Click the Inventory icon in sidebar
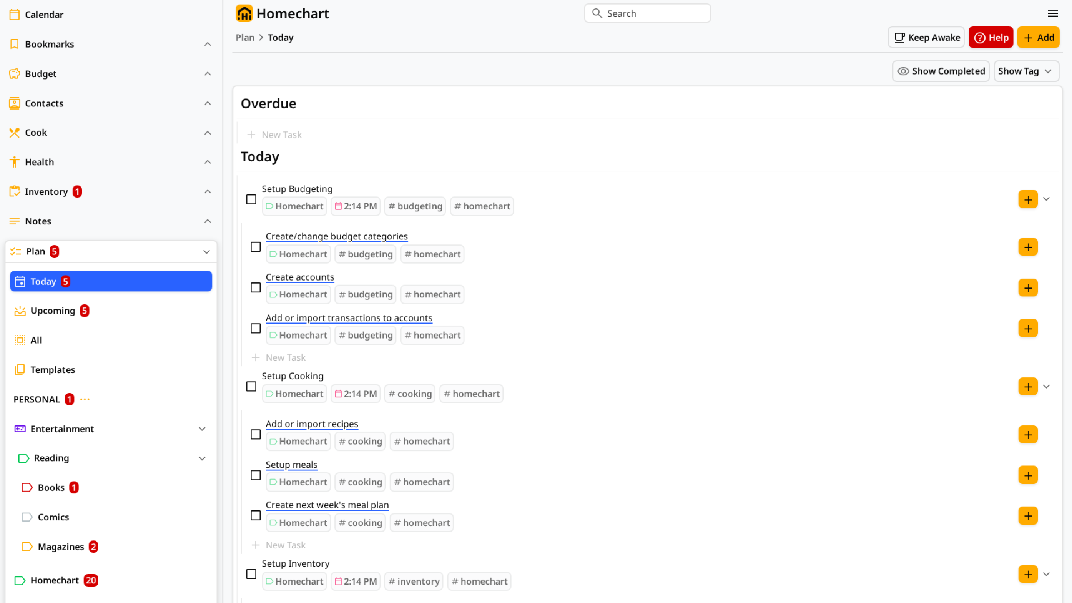Viewport: 1072px width, 603px height. 15,191
